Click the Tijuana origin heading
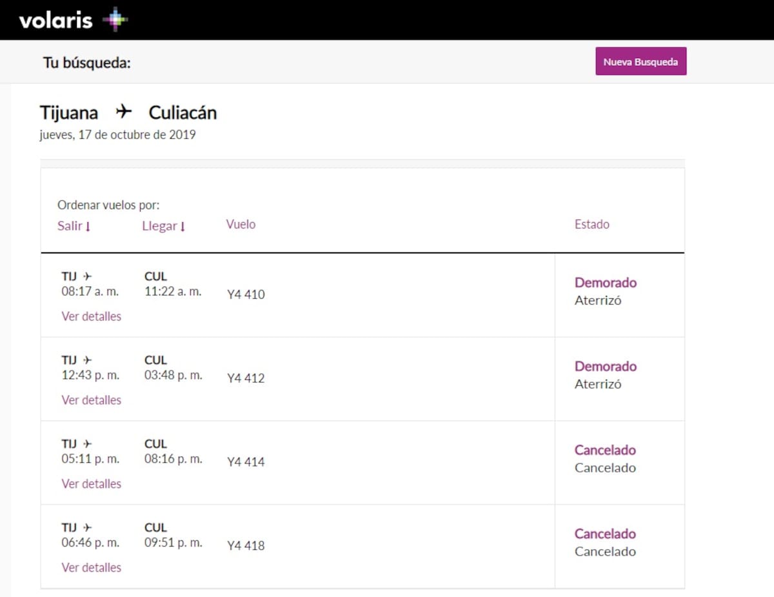Screen dimensions: 774x597 (x=69, y=113)
